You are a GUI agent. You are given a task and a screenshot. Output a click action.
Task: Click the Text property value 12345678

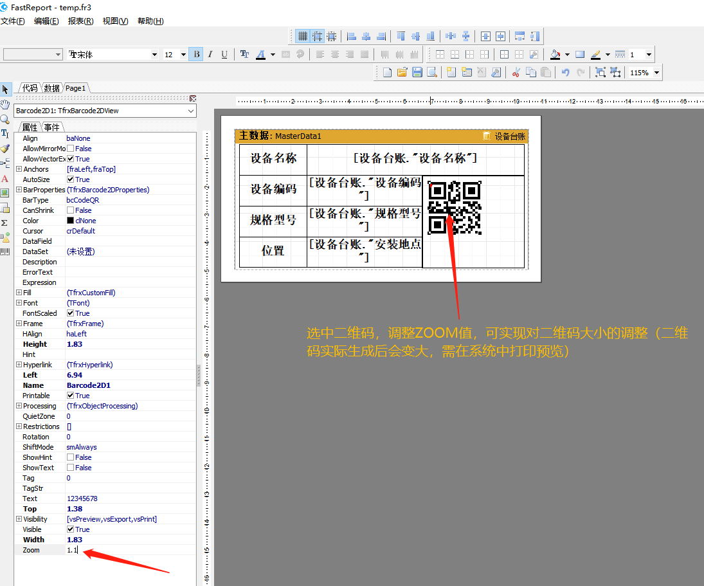(x=82, y=499)
